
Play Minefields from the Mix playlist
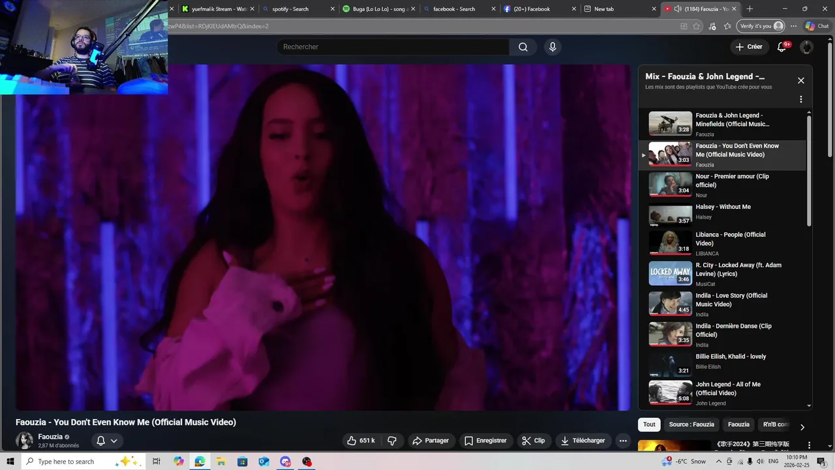pyautogui.click(x=722, y=124)
